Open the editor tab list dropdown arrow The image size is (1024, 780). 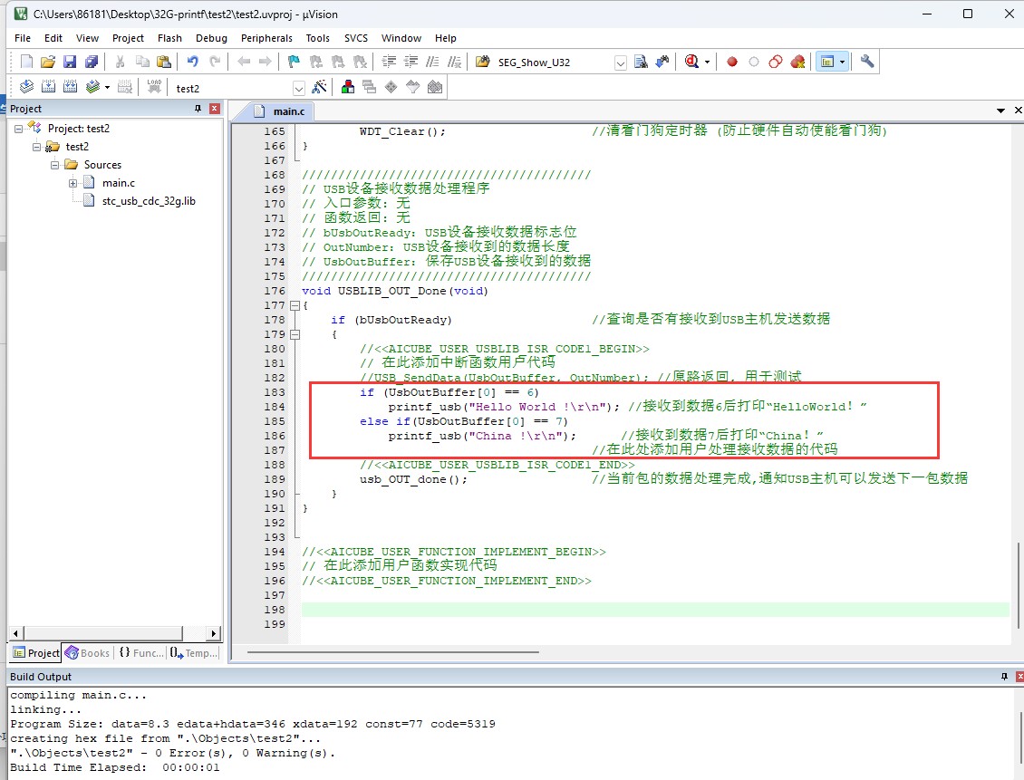click(x=1000, y=111)
